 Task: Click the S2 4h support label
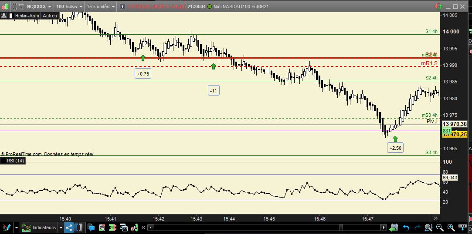pyautogui.click(x=431, y=78)
